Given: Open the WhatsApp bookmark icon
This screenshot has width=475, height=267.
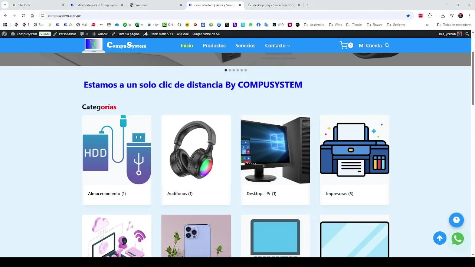Looking at the screenshot, I should click(x=250, y=25).
